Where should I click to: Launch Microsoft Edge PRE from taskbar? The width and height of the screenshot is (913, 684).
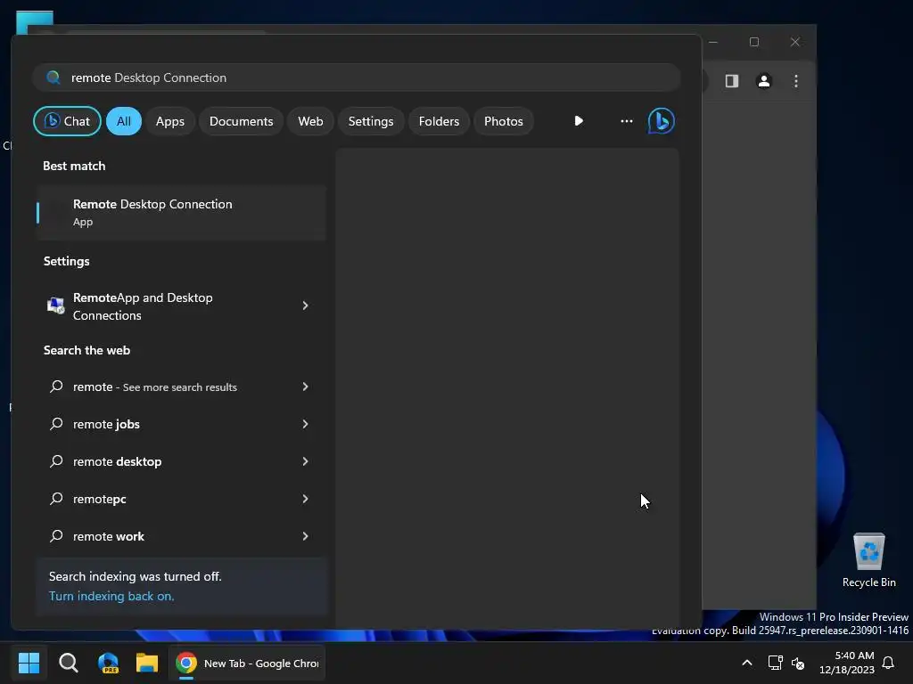108,663
